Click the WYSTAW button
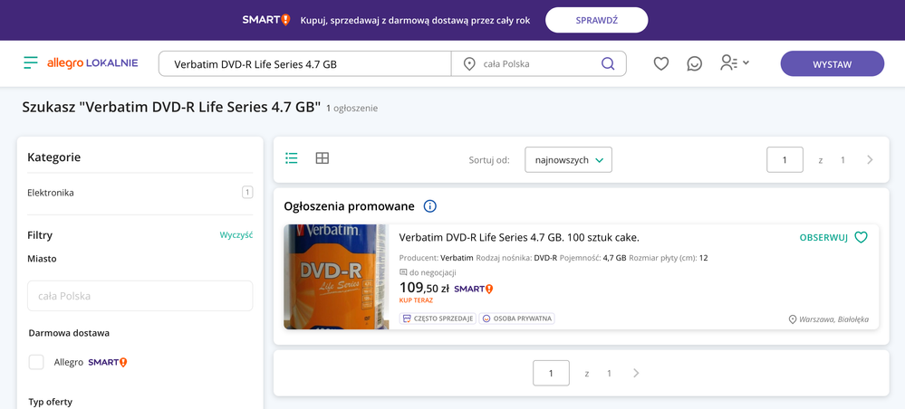The width and height of the screenshot is (905, 409). click(833, 63)
